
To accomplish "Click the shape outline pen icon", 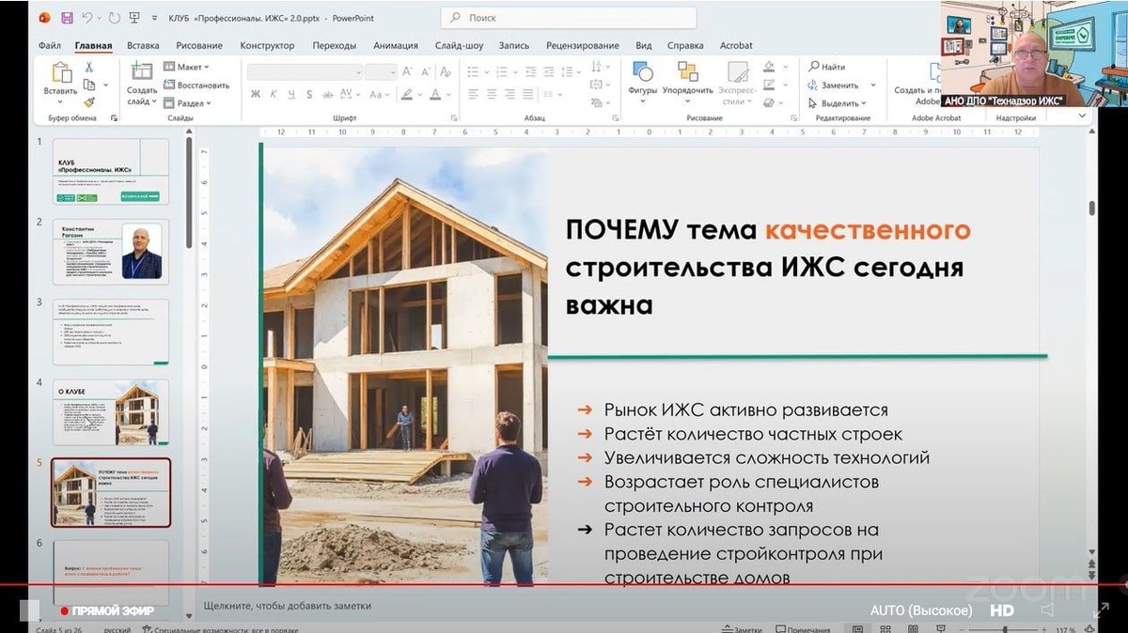I will [769, 85].
